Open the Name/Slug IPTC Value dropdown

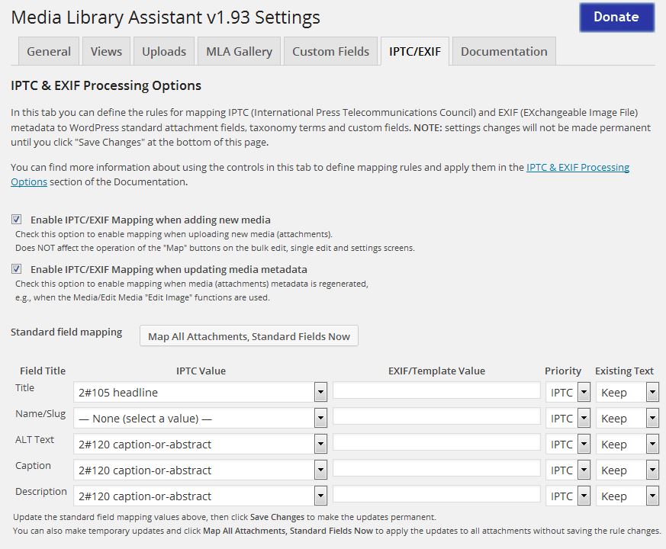pos(200,418)
